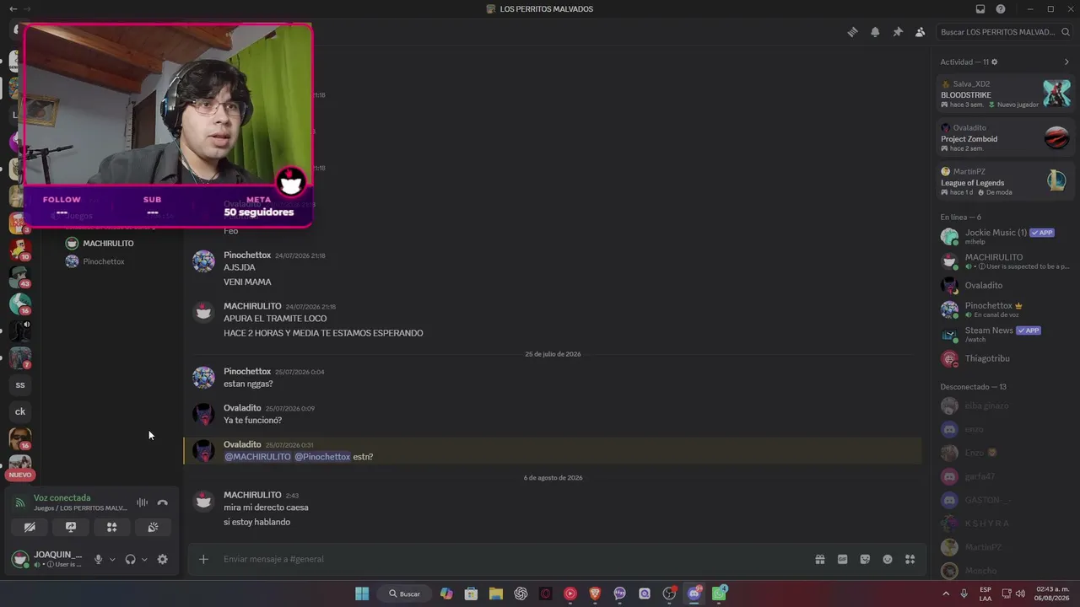Screen dimensions: 1080x607
Task: Open activity settings gear
Action: (995, 62)
